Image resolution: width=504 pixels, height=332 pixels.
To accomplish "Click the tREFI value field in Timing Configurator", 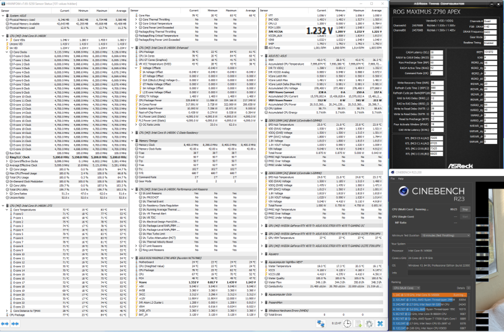I will point(491,52).
